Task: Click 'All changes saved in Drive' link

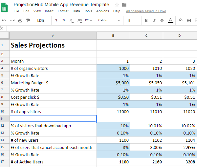Action: (x=146, y=11)
